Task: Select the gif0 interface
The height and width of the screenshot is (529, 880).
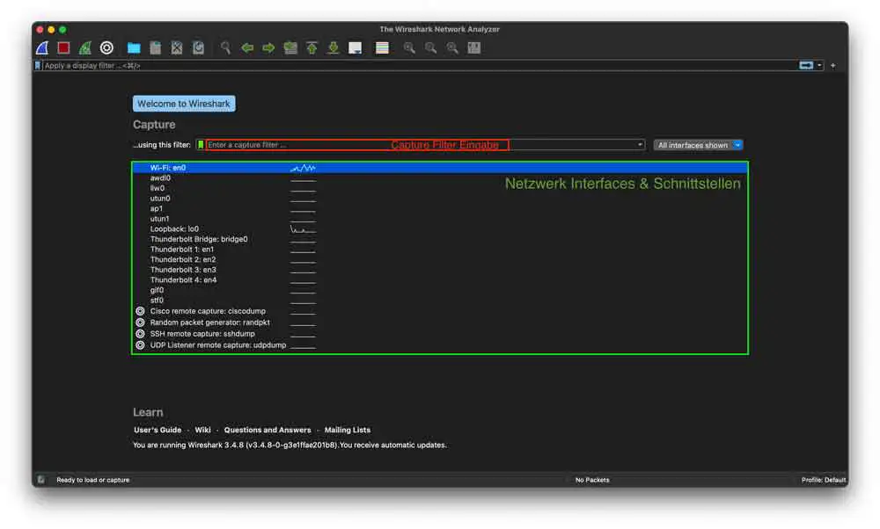Action: [x=440, y=290]
